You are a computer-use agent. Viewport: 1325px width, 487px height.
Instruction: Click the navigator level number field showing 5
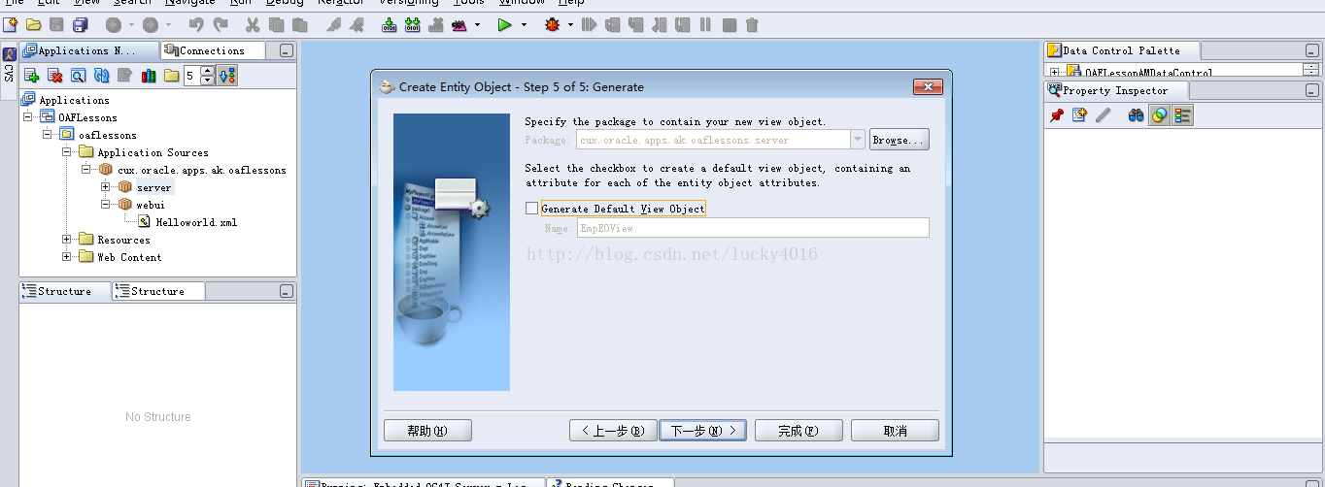[191, 75]
